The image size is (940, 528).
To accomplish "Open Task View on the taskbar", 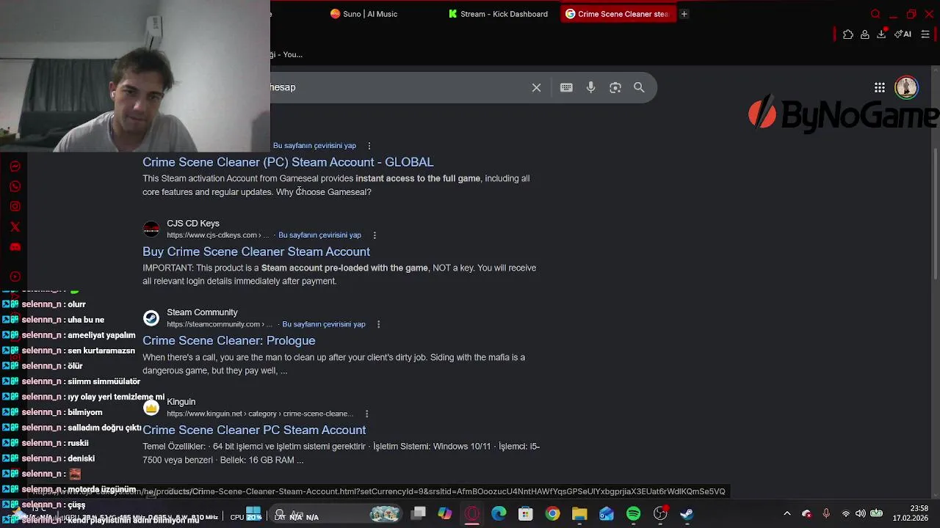I will 419,513.
